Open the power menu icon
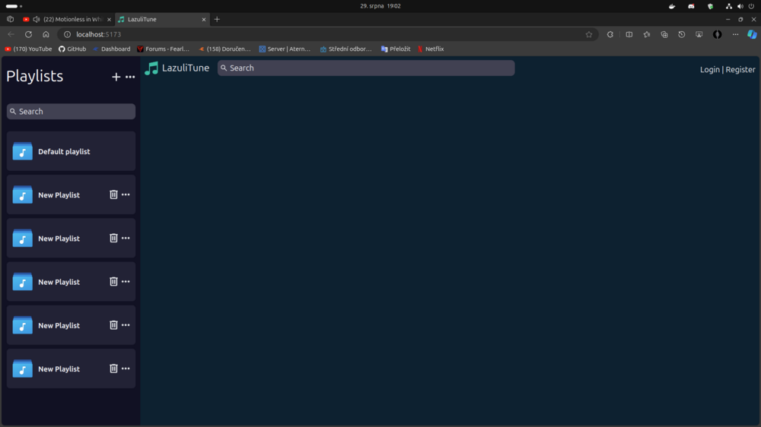The image size is (761, 427). (751, 6)
